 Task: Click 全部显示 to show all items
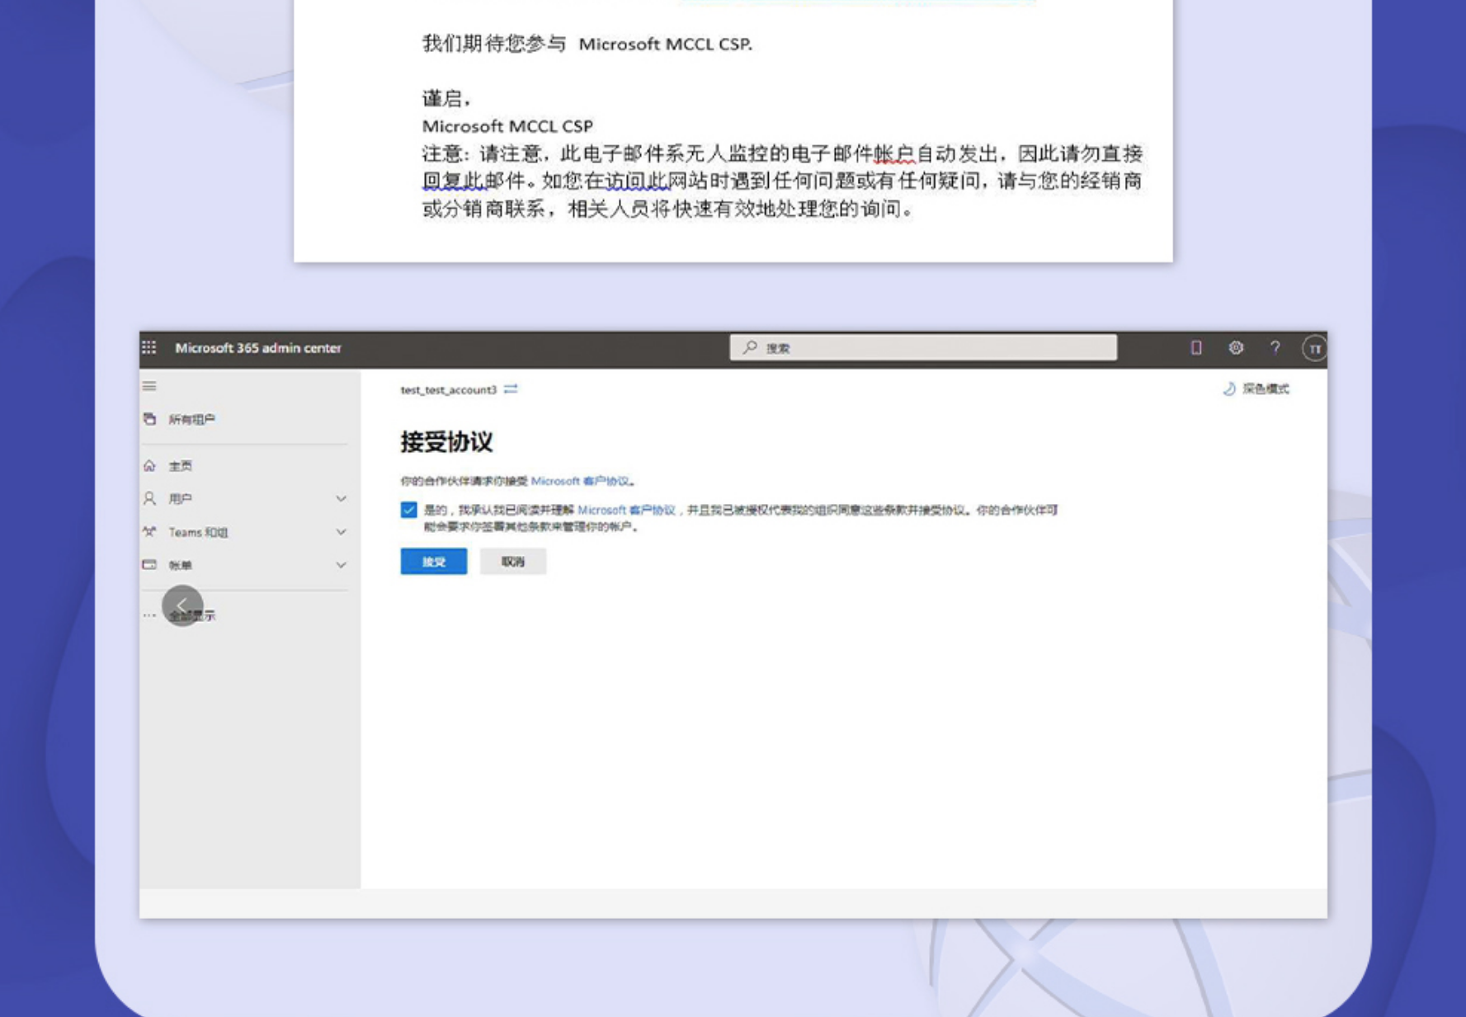coord(193,615)
